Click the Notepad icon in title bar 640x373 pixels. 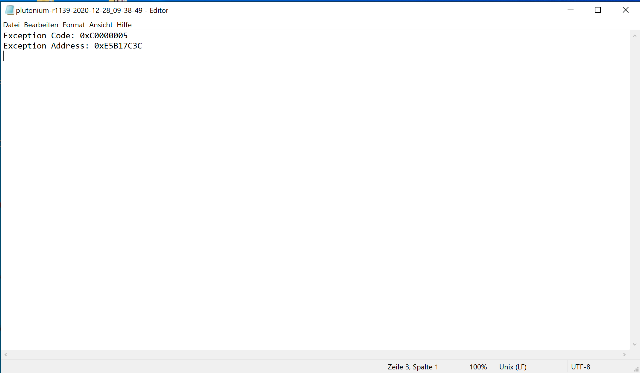(x=10, y=10)
